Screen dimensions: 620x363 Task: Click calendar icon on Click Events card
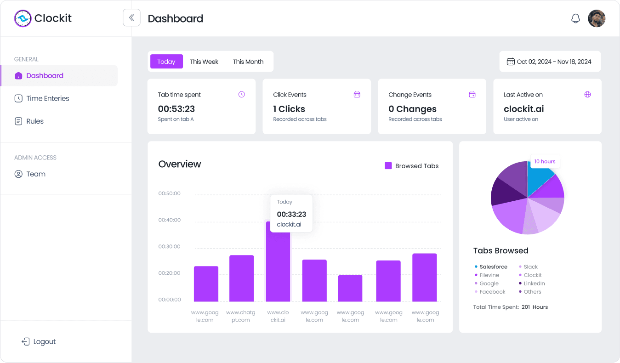(357, 94)
